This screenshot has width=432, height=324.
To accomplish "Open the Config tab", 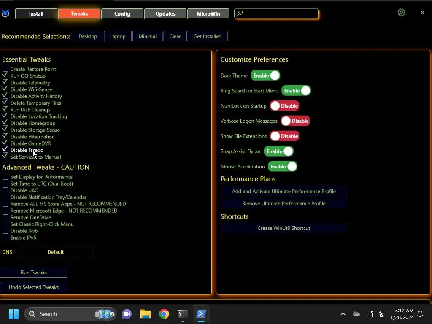I will pos(122,14).
